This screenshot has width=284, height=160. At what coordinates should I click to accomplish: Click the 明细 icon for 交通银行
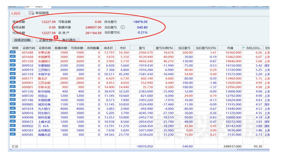tap(13, 61)
